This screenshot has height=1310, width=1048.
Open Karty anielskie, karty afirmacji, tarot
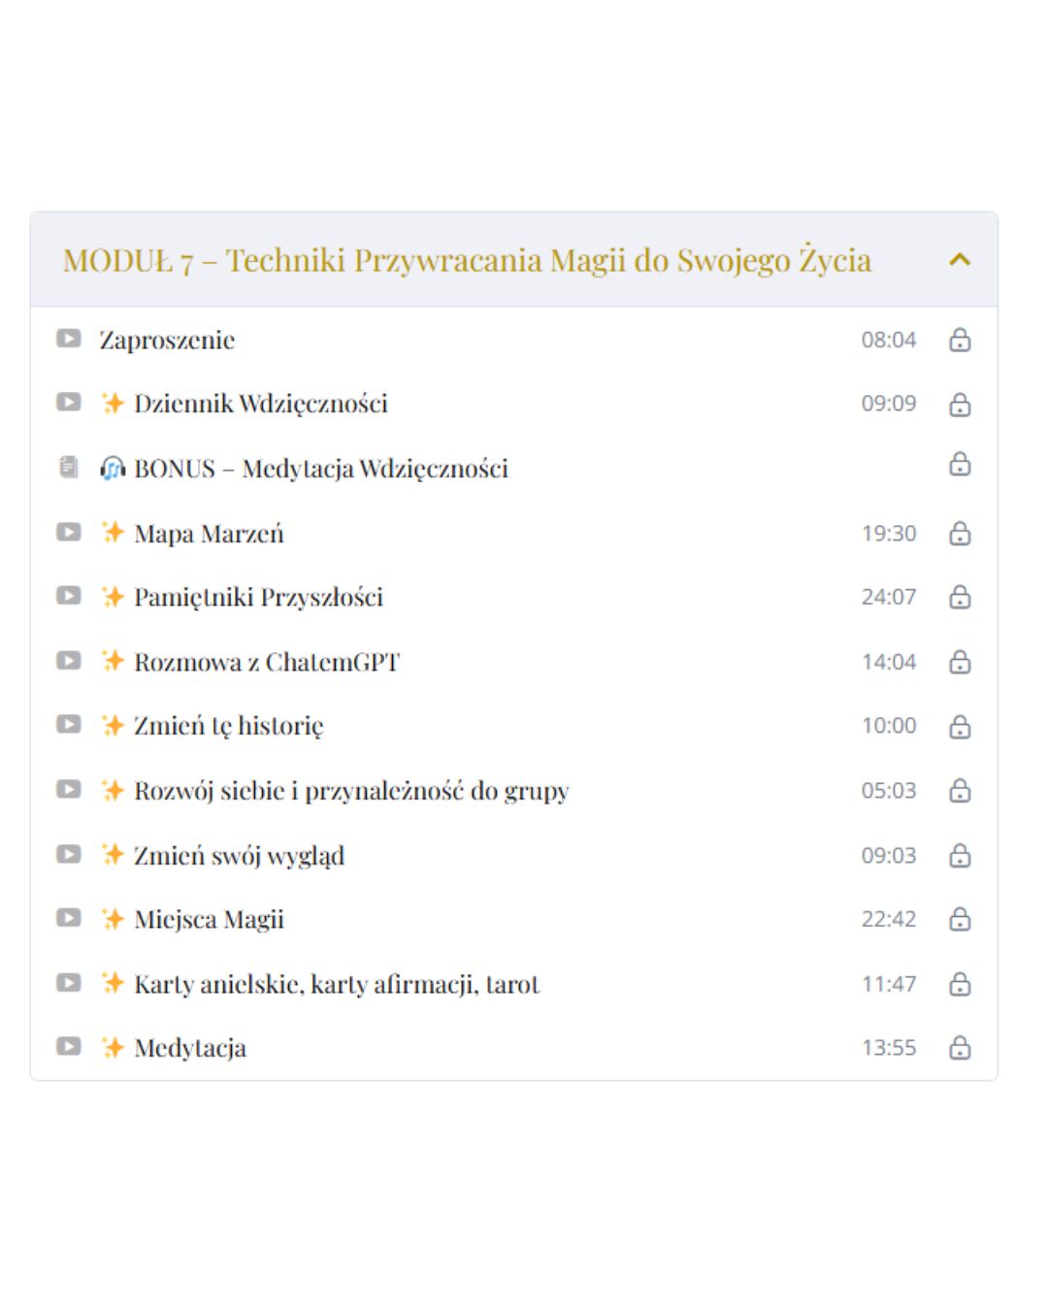[336, 984]
